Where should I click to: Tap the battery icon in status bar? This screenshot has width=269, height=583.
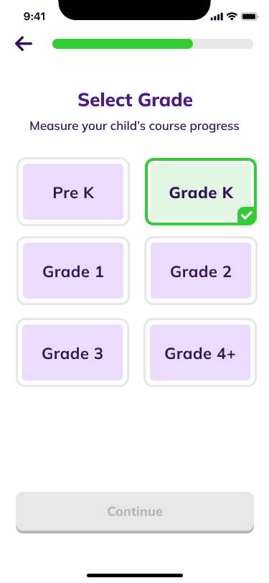pos(249,17)
